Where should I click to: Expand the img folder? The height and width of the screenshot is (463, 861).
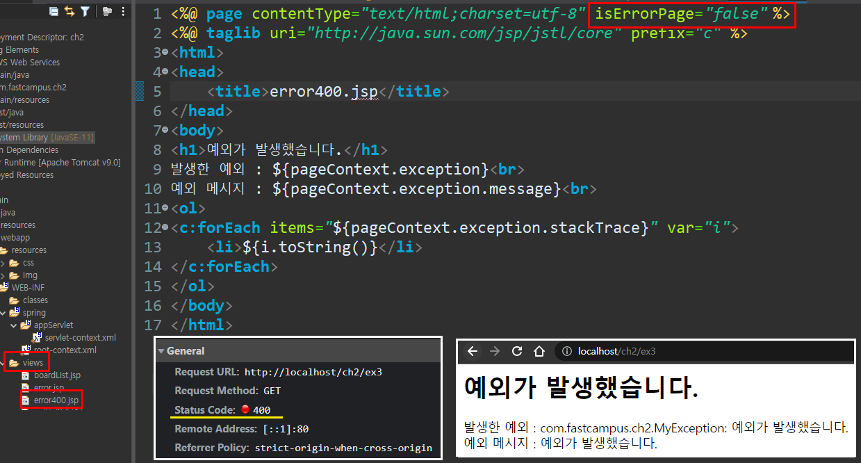tap(3, 275)
